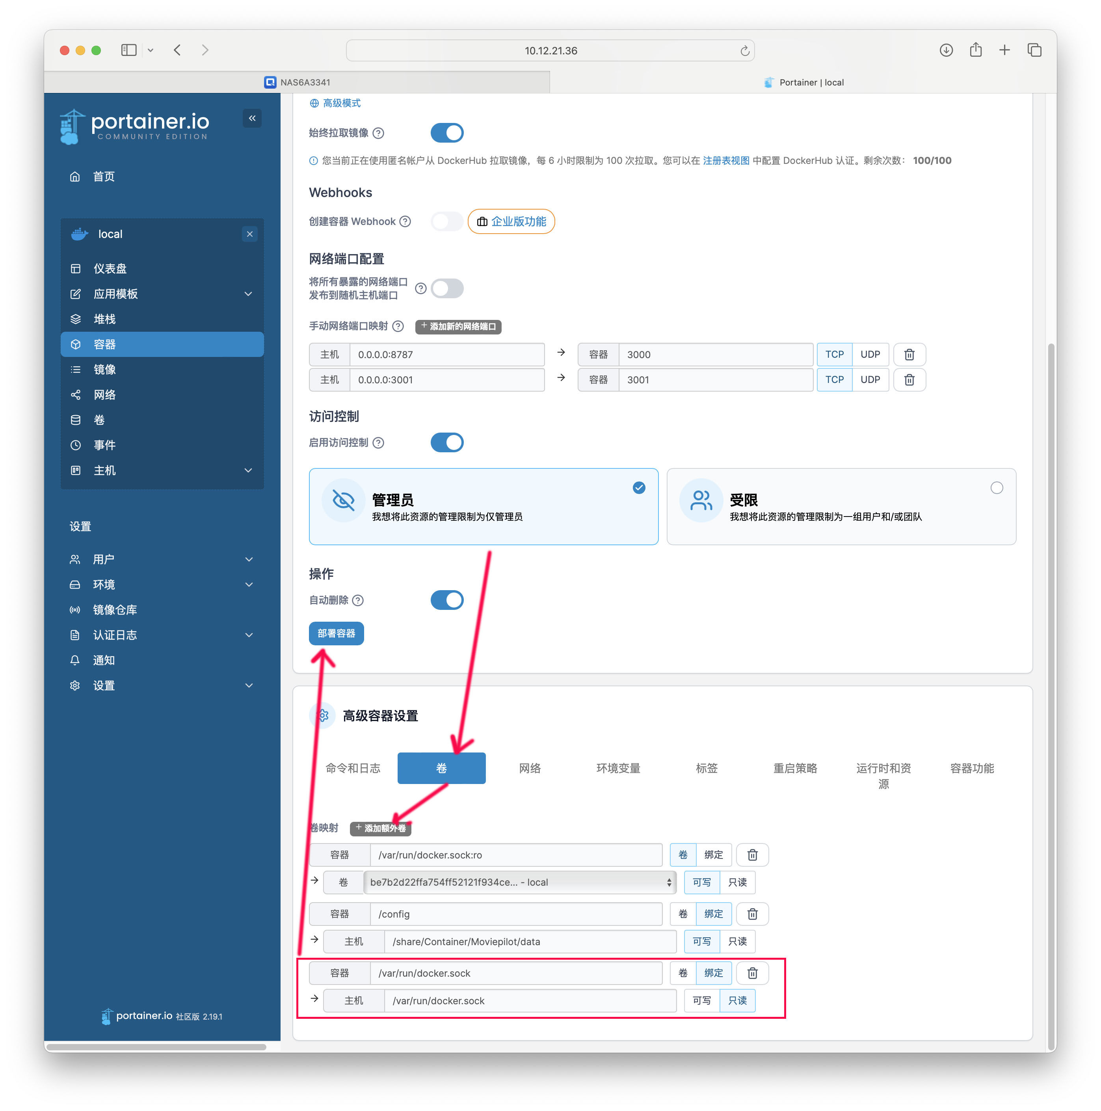The height and width of the screenshot is (1111, 1101).
Task: Expand the 环境 settings chevron
Action: click(x=249, y=585)
